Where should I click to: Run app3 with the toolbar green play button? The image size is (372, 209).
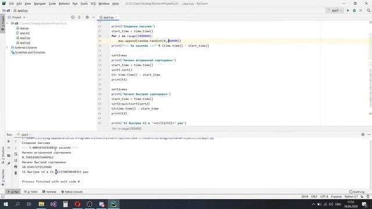point(348,10)
